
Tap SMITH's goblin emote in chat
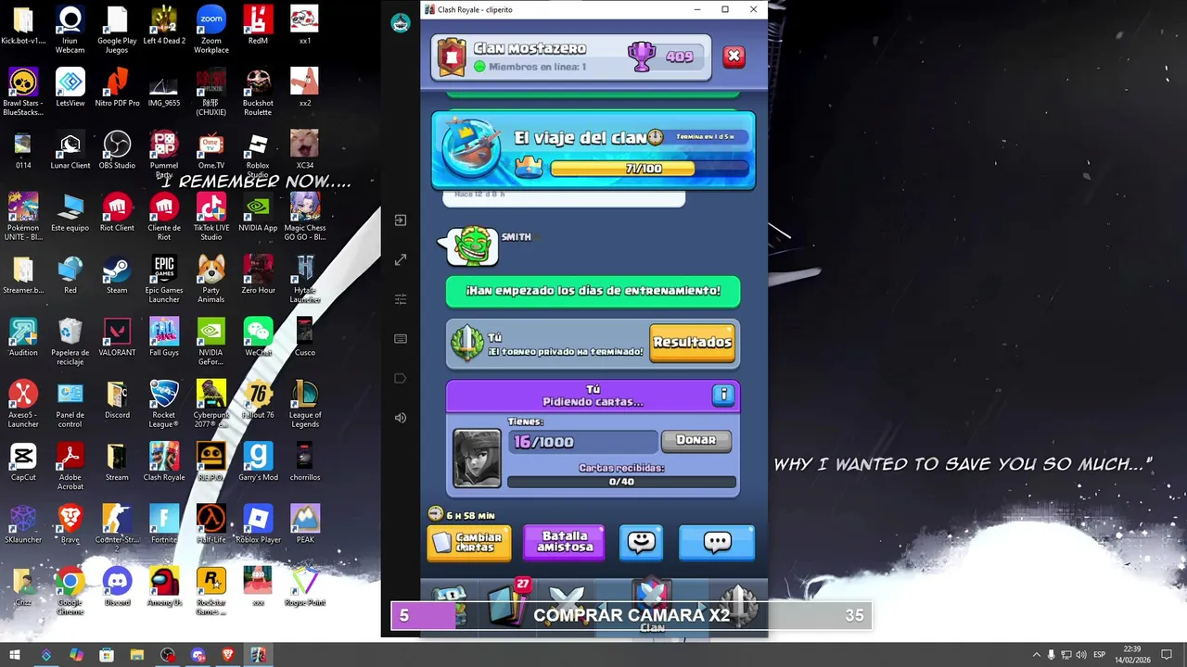coord(471,246)
